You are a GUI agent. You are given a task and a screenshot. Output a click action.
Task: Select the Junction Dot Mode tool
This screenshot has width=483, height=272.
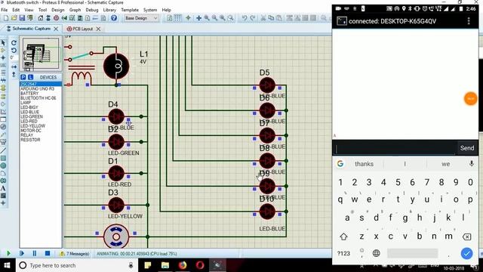(x=3, y=57)
